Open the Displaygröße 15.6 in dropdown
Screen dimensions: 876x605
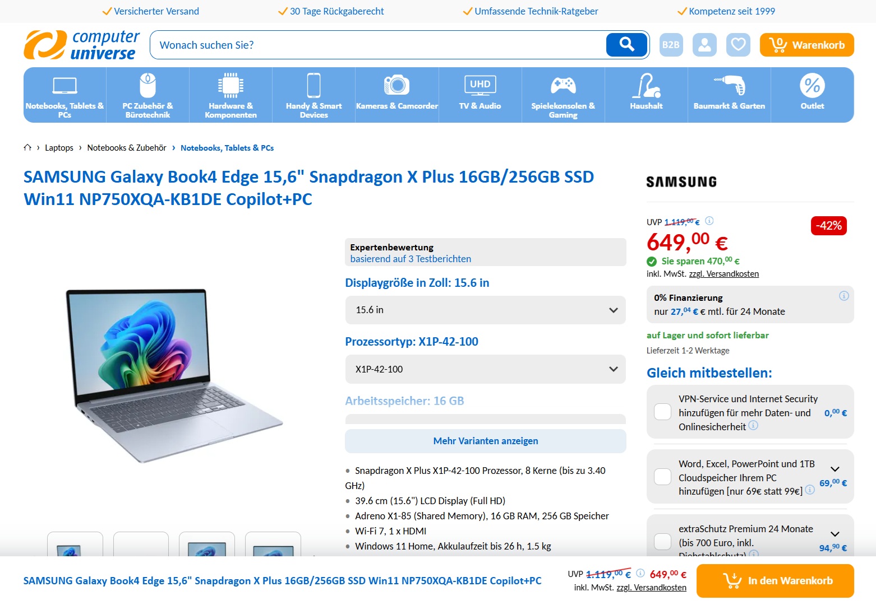coord(486,310)
